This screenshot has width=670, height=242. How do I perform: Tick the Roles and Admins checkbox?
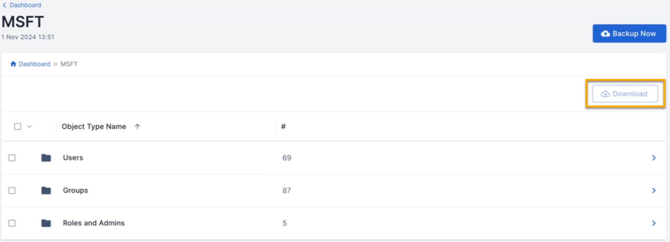[x=12, y=223]
